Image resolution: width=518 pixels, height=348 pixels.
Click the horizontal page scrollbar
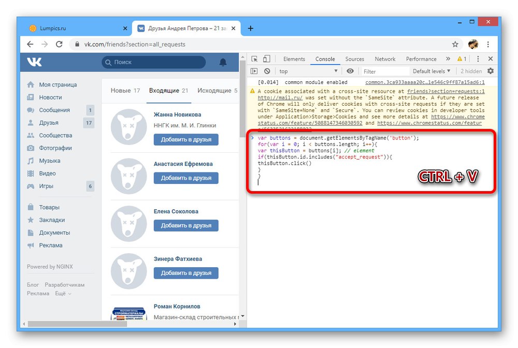click(77, 324)
